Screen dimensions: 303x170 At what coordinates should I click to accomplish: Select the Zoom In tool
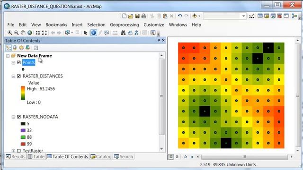point(9,33)
